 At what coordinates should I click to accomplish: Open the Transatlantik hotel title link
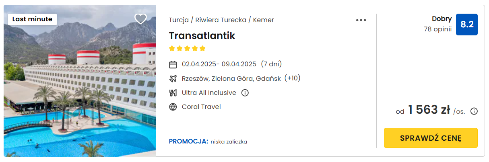pyautogui.click(x=202, y=35)
